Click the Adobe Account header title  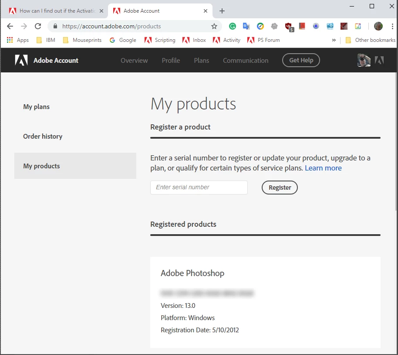(56, 61)
